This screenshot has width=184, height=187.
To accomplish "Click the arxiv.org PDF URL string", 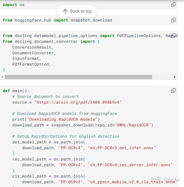I will click(x=78, y=102).
